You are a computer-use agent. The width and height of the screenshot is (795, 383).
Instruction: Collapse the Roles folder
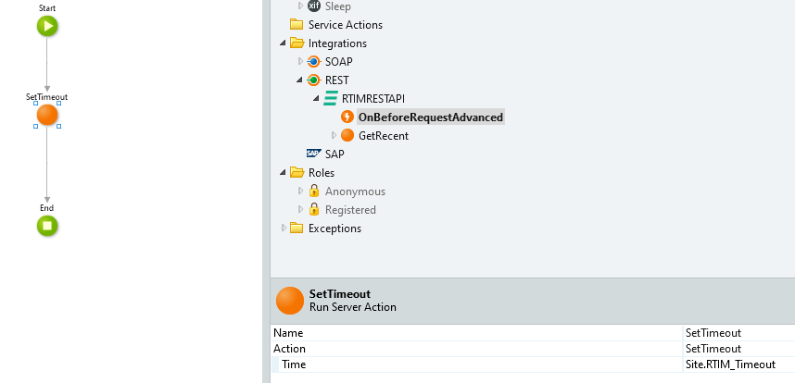(x=283, y=173)
